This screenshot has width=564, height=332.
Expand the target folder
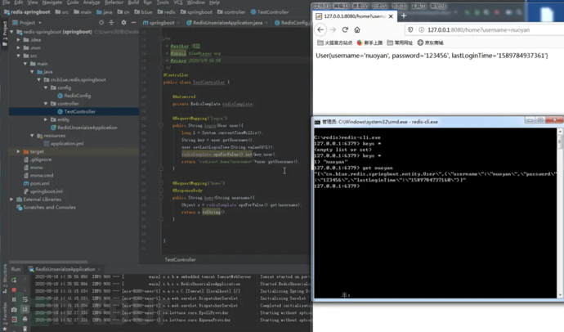(19, 151)
